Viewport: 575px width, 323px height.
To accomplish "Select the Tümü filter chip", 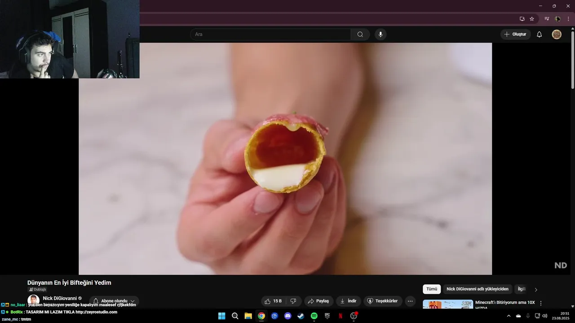I will pyautogui.click(x=432, y=289).
